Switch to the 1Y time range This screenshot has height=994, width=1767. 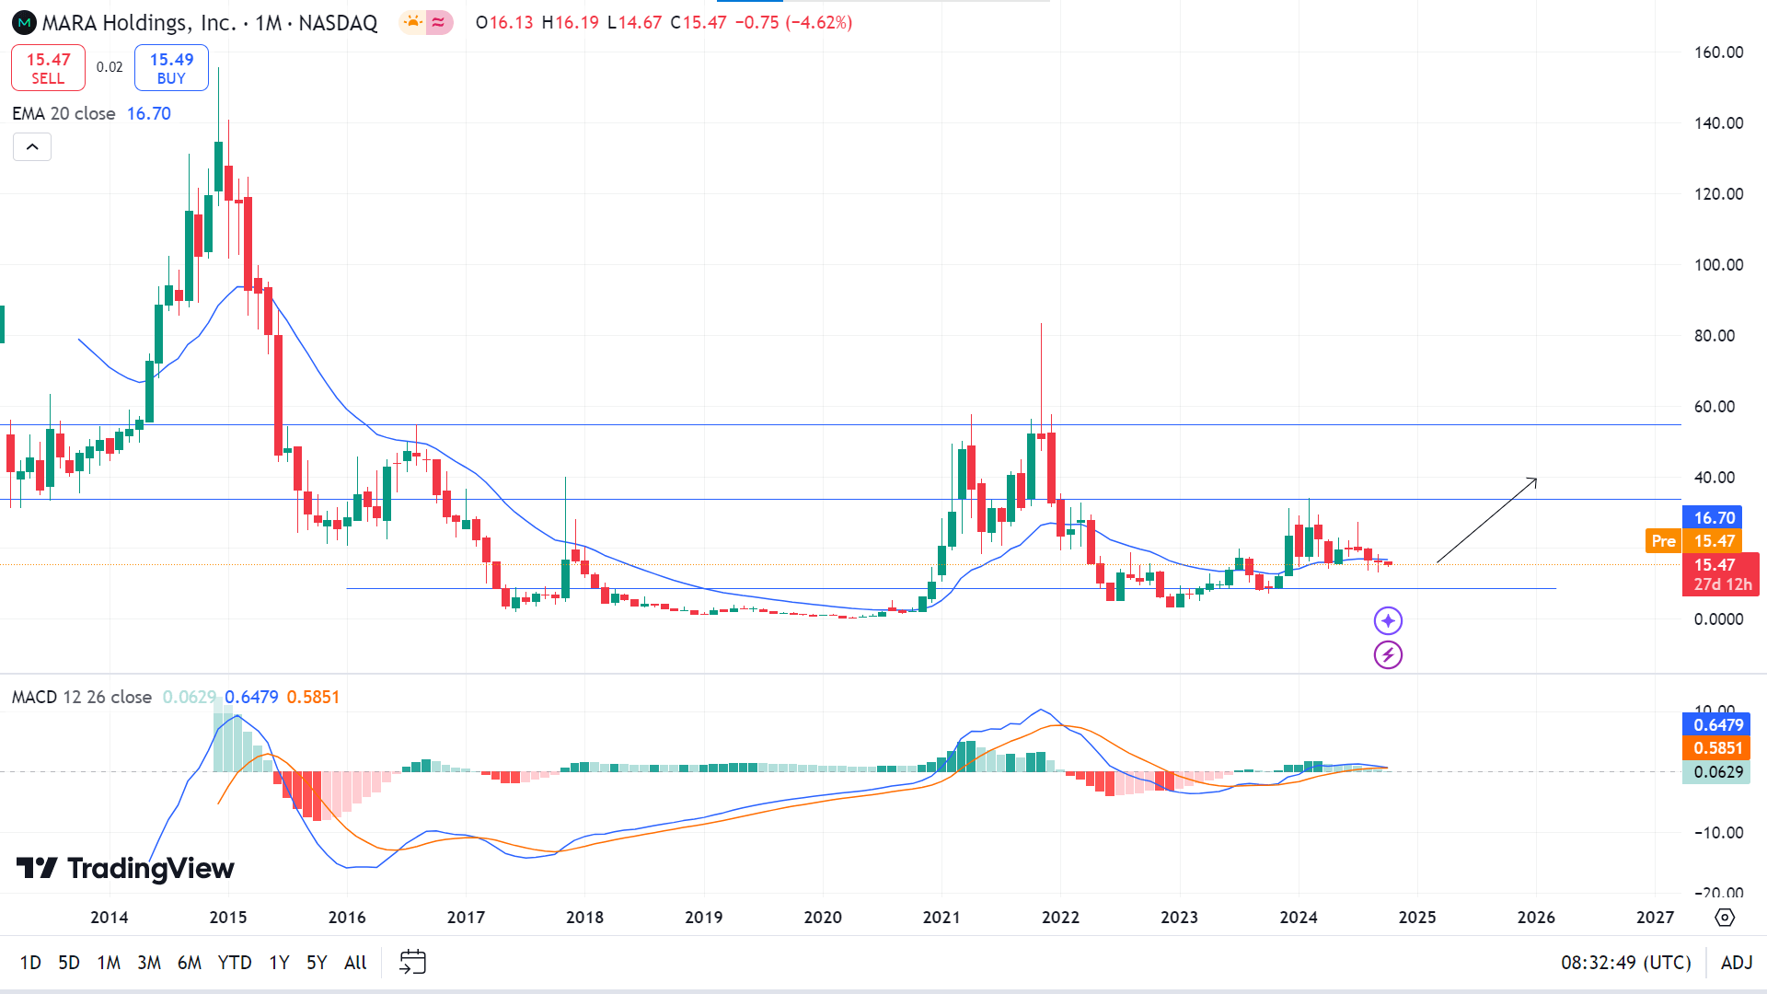point(279,963)
